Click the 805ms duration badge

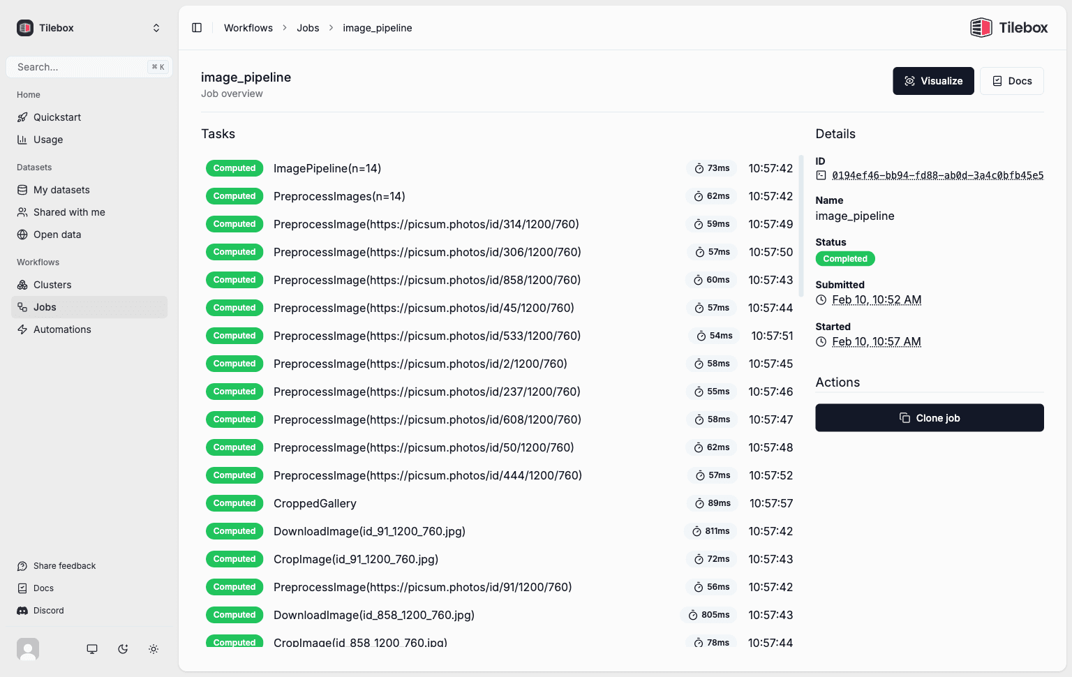pyautogui.click(x=708, y=615)
